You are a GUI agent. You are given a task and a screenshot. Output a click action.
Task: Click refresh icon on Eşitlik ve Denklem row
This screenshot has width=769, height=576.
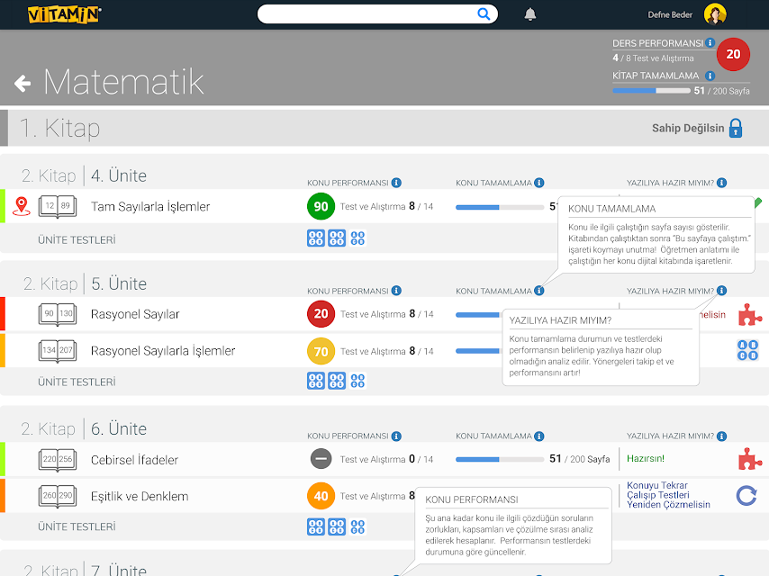[746, 496]
